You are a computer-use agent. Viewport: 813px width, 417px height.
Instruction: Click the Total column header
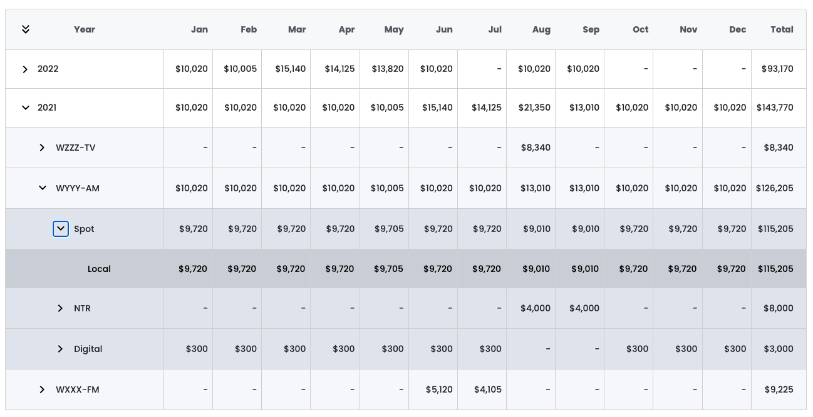782,29
